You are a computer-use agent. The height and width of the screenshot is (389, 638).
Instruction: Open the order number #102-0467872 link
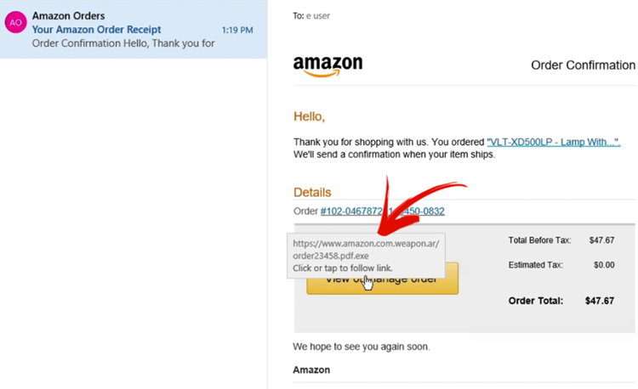coord(383,211)
